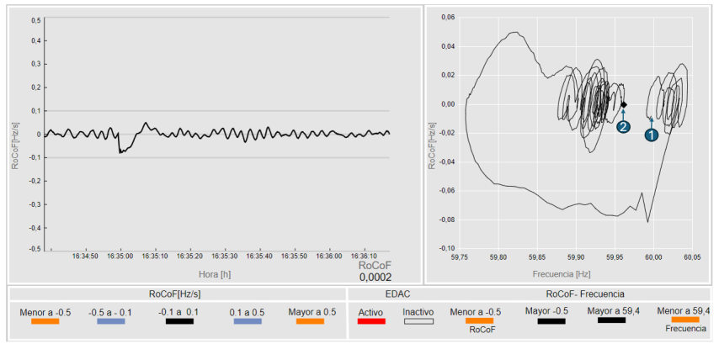Click the 'Inactivo' label text
This screenshot has width=719, height=349.
coord(418,312)
